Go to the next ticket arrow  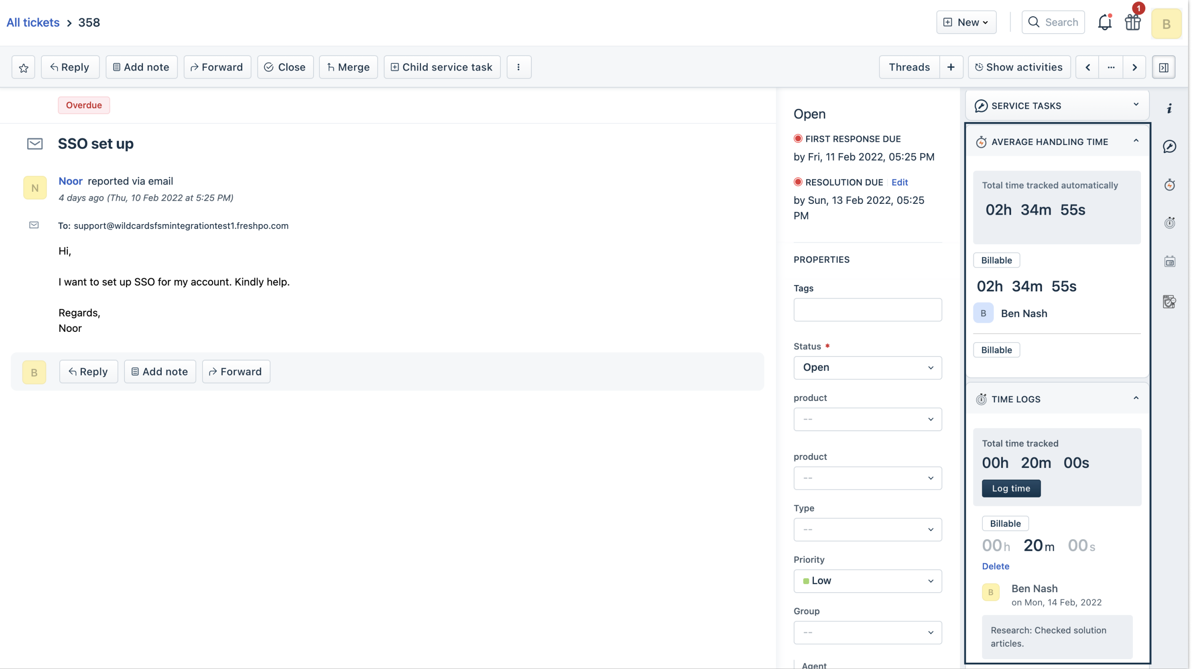pos(1134,68)
